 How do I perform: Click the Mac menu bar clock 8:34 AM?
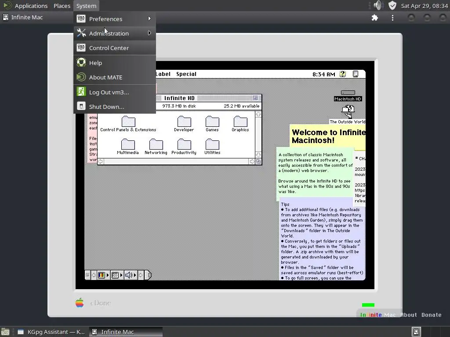[x=324, y=74]
